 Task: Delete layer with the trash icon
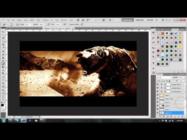click(183, 117)
